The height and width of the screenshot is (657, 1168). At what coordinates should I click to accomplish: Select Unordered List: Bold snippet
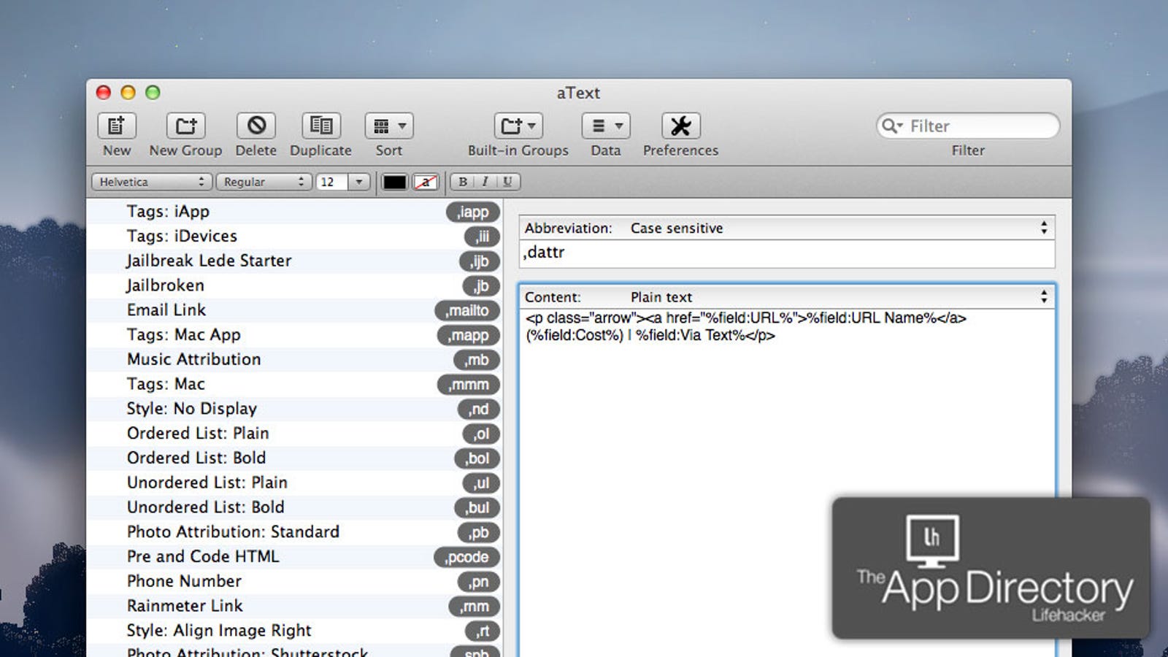(x=294, y=507)
